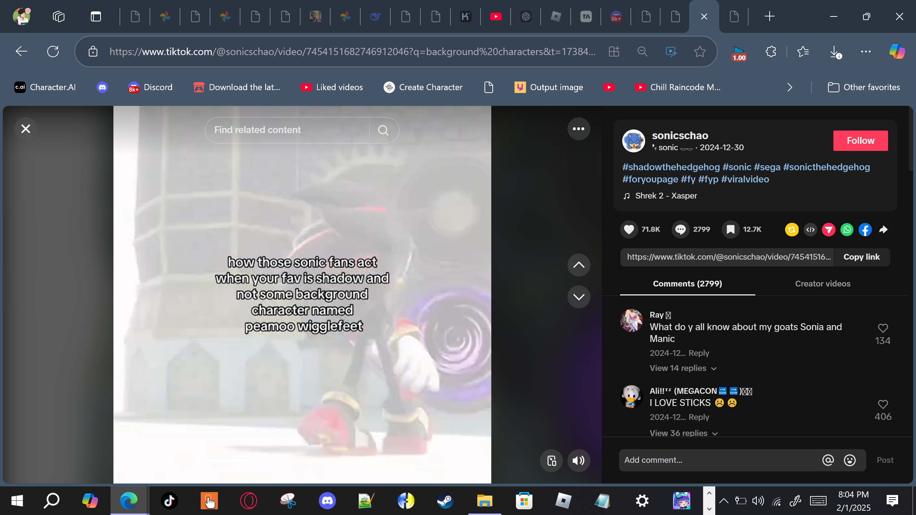
Task: Open Steam from the Windows taskbar
Action: [x=445, y=501]
